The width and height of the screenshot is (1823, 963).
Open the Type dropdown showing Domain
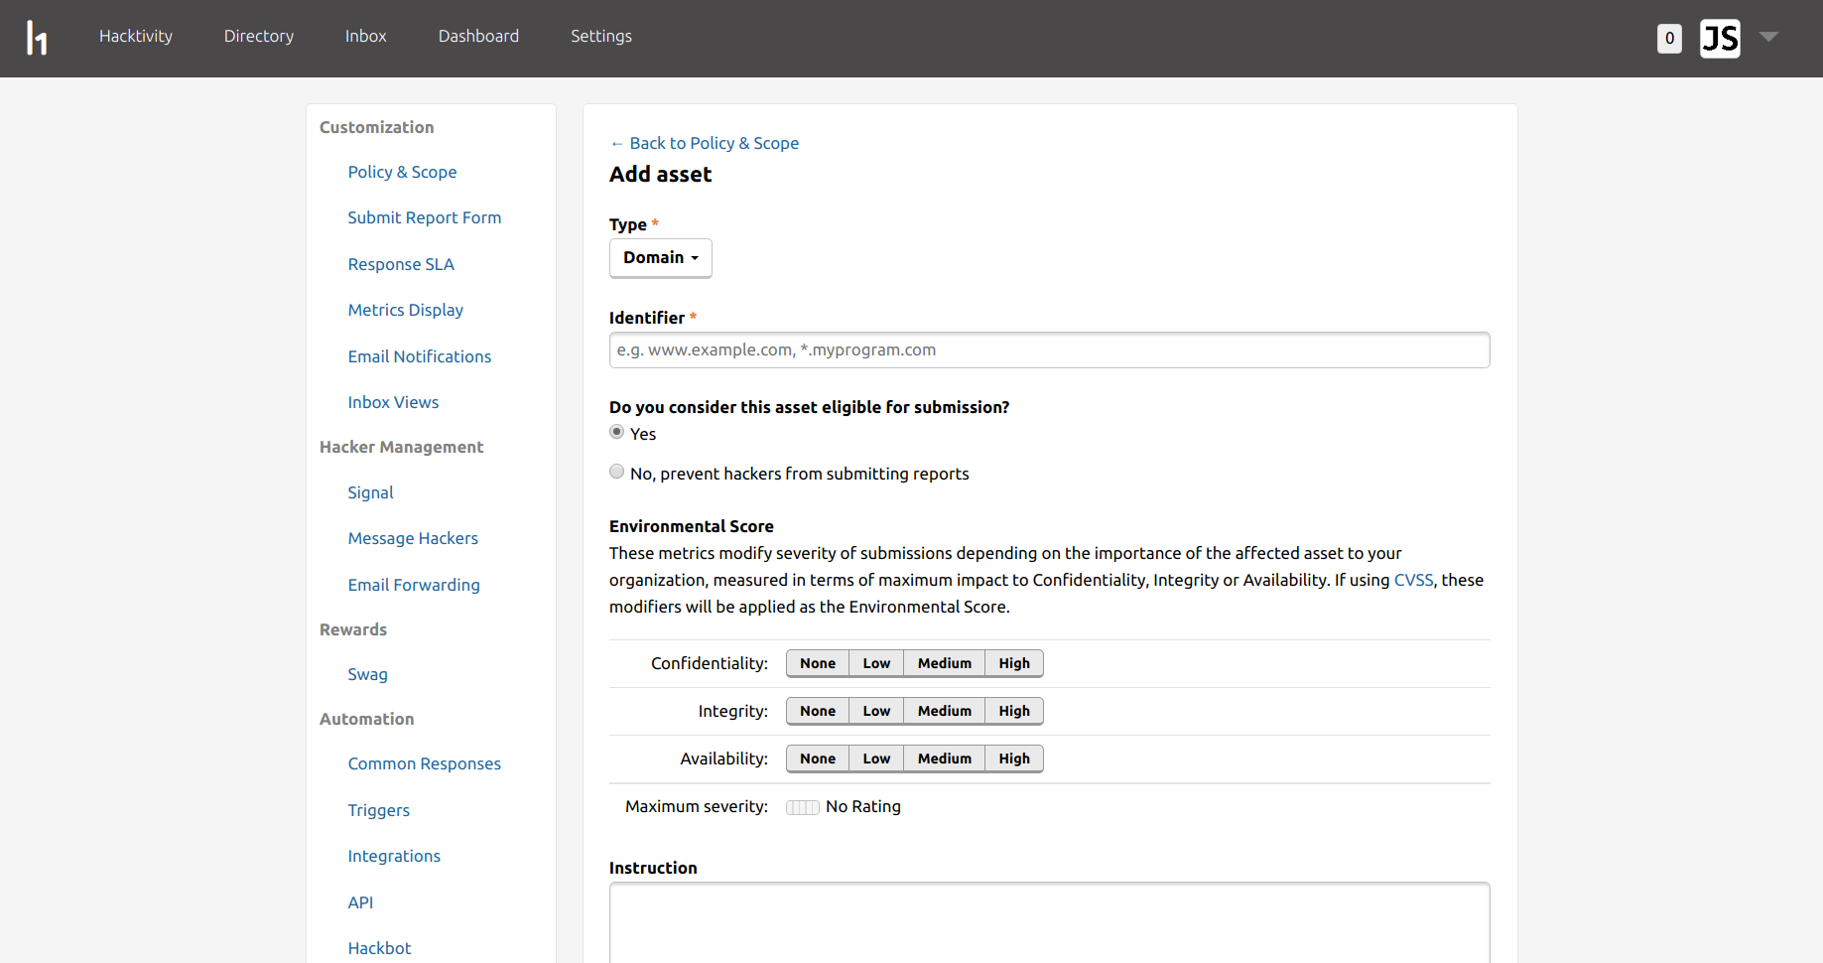click(x=660, y=258)
